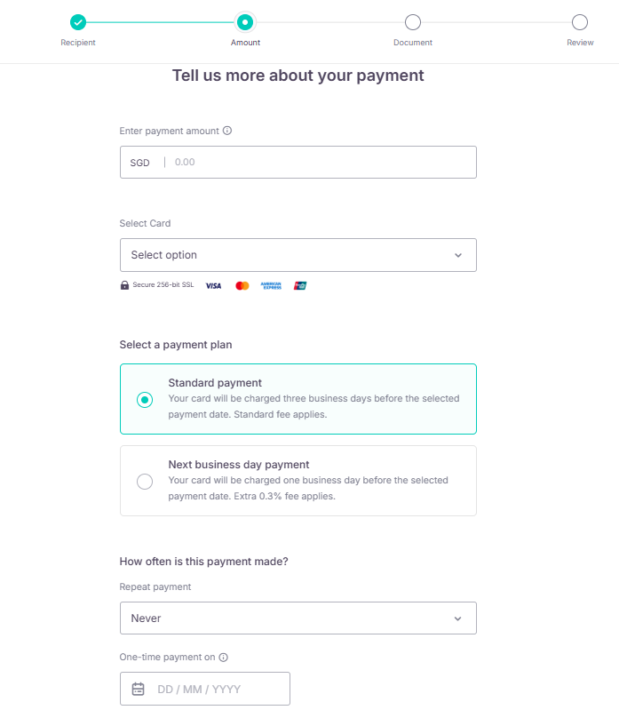Click the American Express logo
The width and height of the screenshot is (619, 726).
(271, 285)
